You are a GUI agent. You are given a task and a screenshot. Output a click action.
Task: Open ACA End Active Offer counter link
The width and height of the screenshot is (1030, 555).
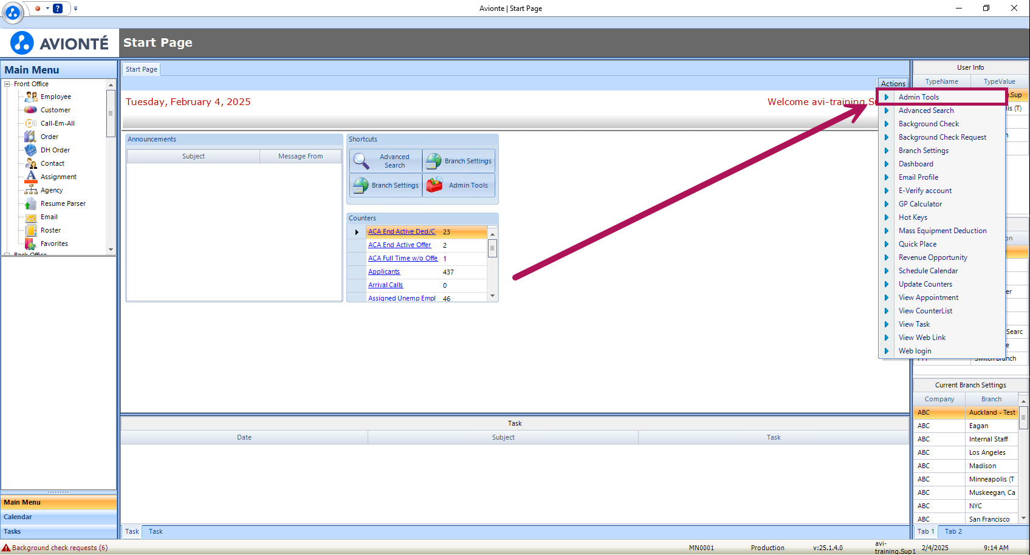pyautogui.click(x=399, y=245)
